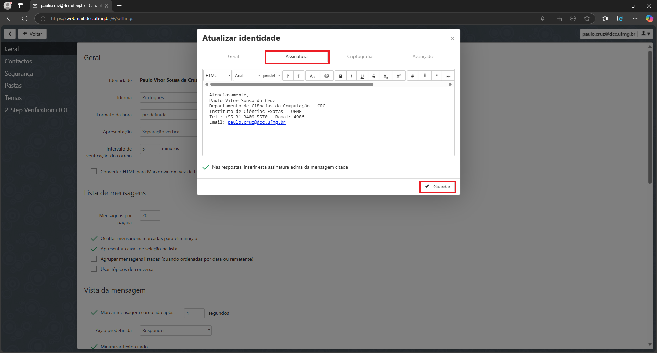Switch to the Avançado tab

pos(423,57)
